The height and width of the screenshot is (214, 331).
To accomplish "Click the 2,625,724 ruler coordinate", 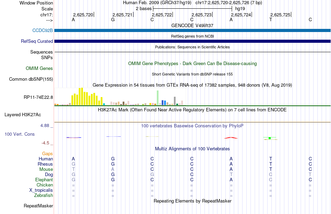I will tap(241, 15).
